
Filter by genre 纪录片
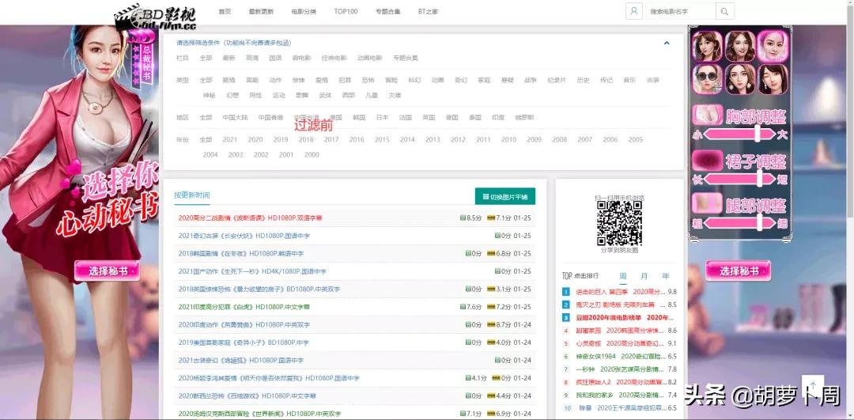[557, 80]
